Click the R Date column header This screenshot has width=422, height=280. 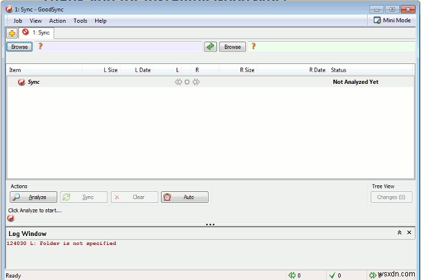[x=292, y=70]
